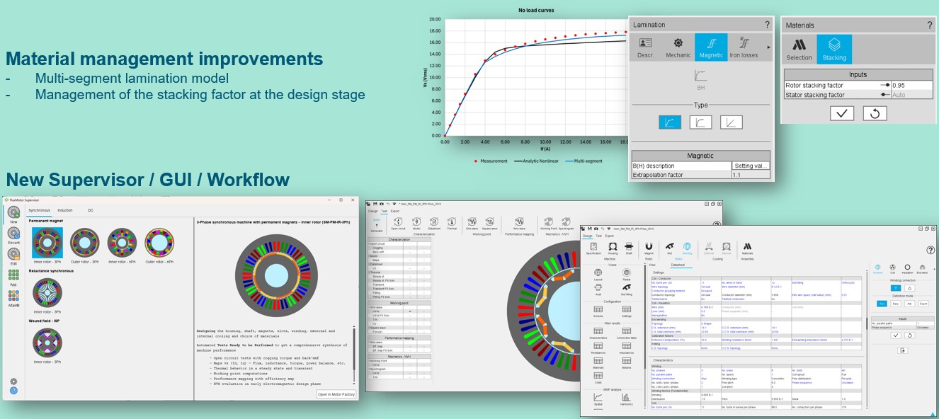Open the B(H) description Setting val... dropdown
This screenshot has height=419, width=939.
pos(750,166)
